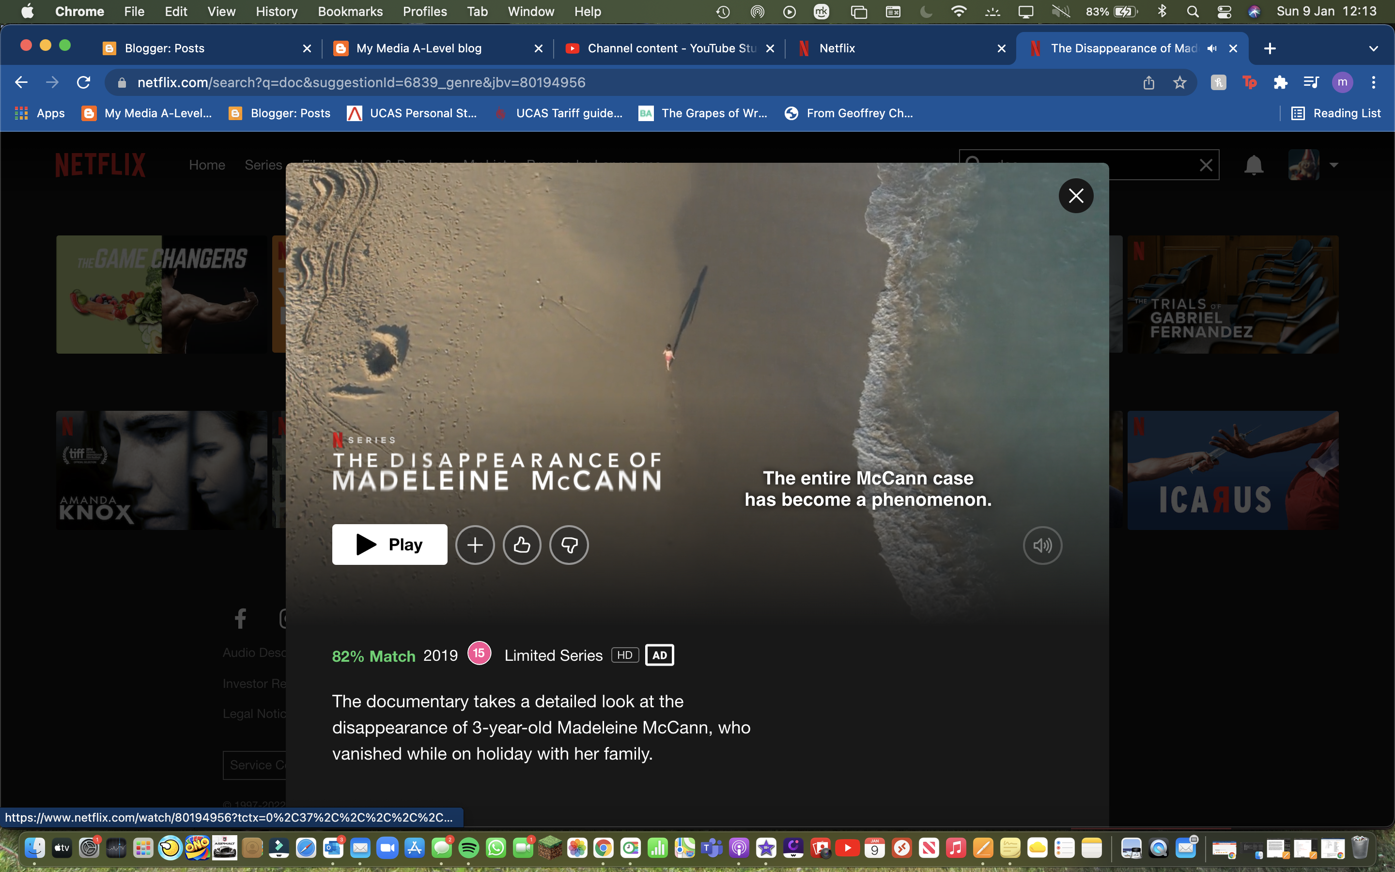Open the Chrome Bookmarks menu
Screen dimensions: 1395x872
(350, 12)
